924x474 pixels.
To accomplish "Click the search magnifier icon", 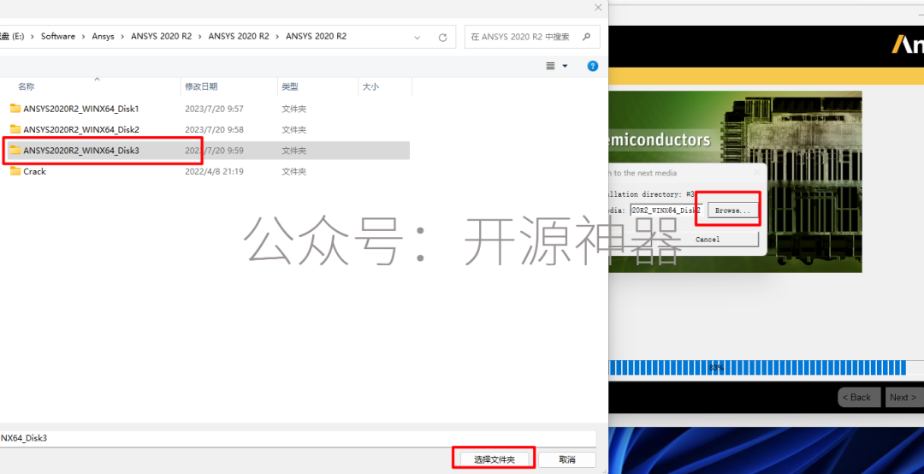I will [x=586, y=37].
